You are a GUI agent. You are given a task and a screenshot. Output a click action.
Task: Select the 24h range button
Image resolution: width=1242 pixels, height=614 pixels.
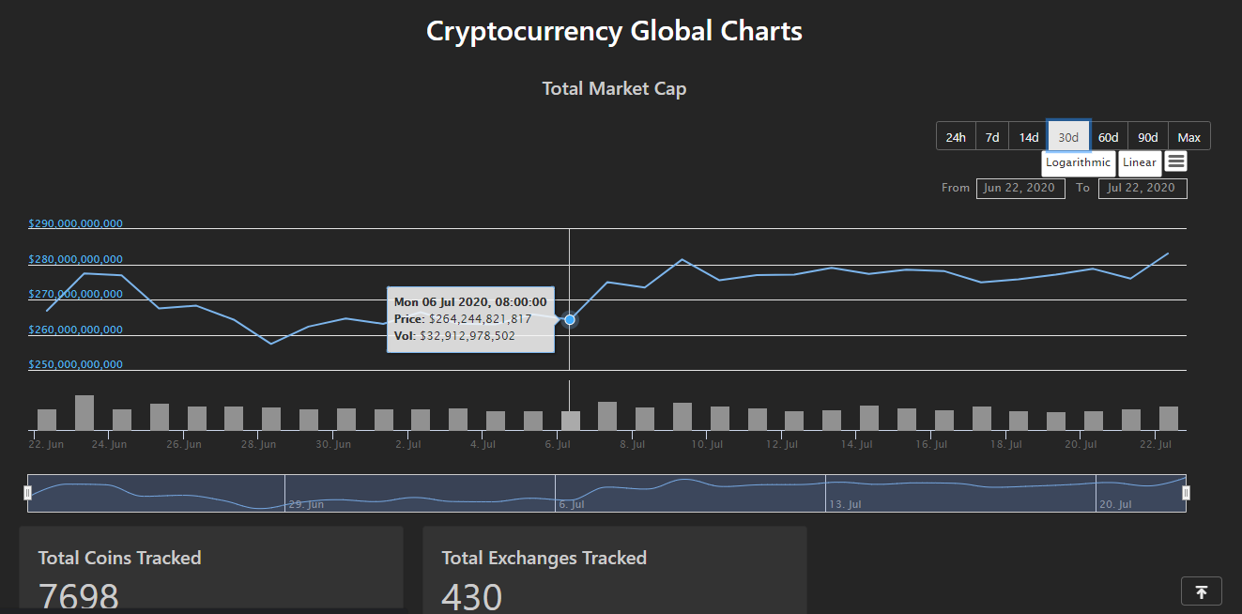click(956, 137)
